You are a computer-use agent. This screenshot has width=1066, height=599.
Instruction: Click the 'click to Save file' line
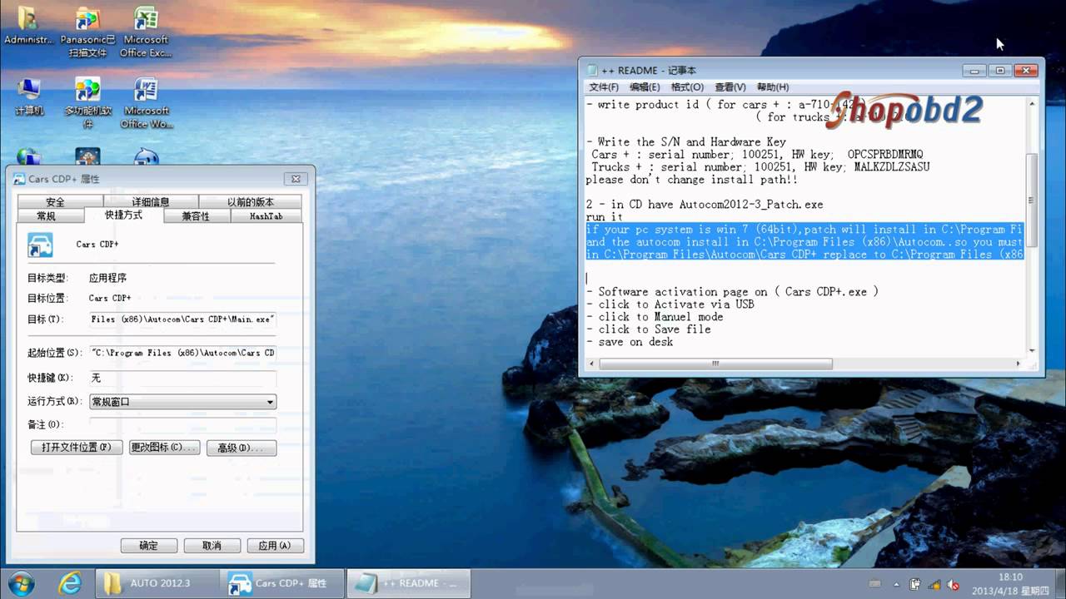tap(648, 329)
